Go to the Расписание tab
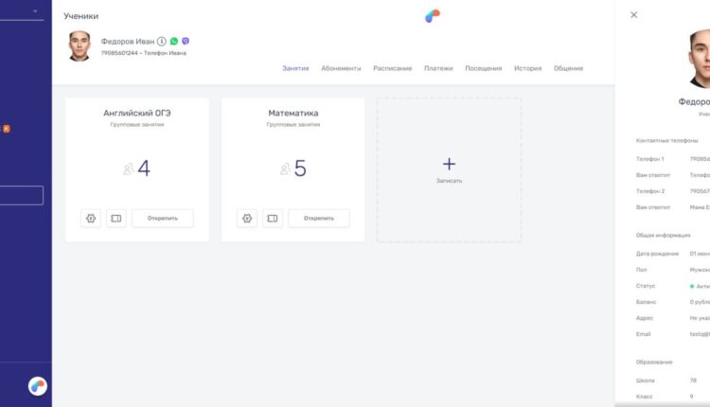The height and width of the screenshot is (407, 710). [x=392, y=68]
